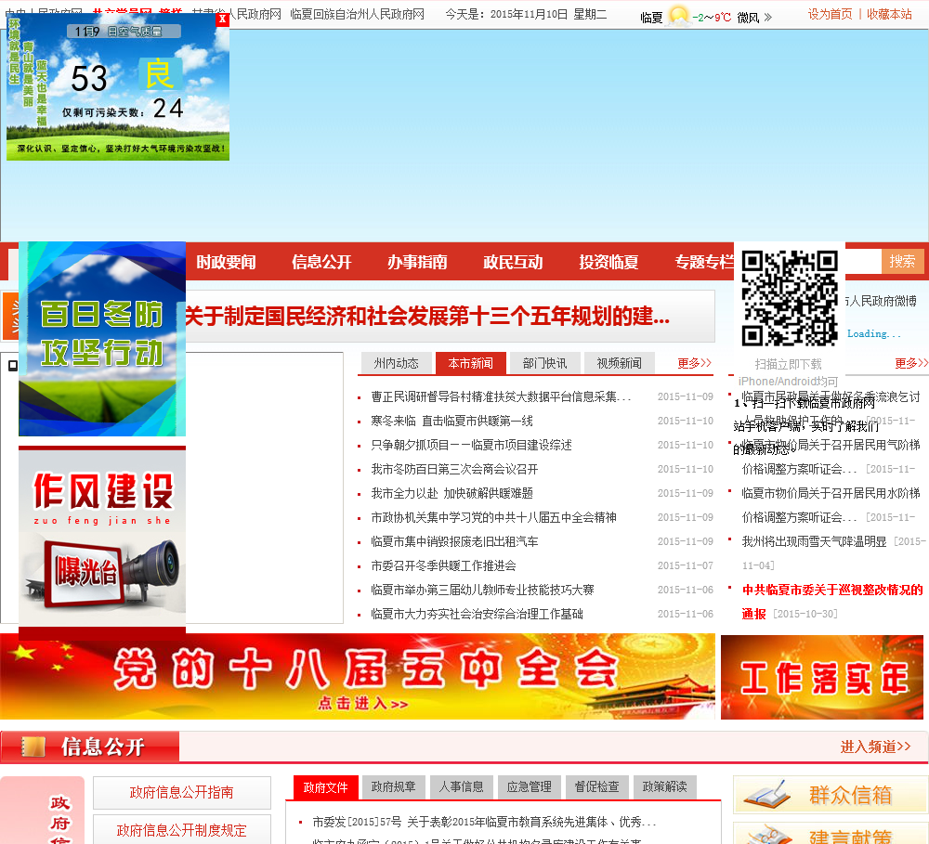Switch to 本市新闻 tab
The height and width of the screenshot is (844, 929).
pos(470,363)
